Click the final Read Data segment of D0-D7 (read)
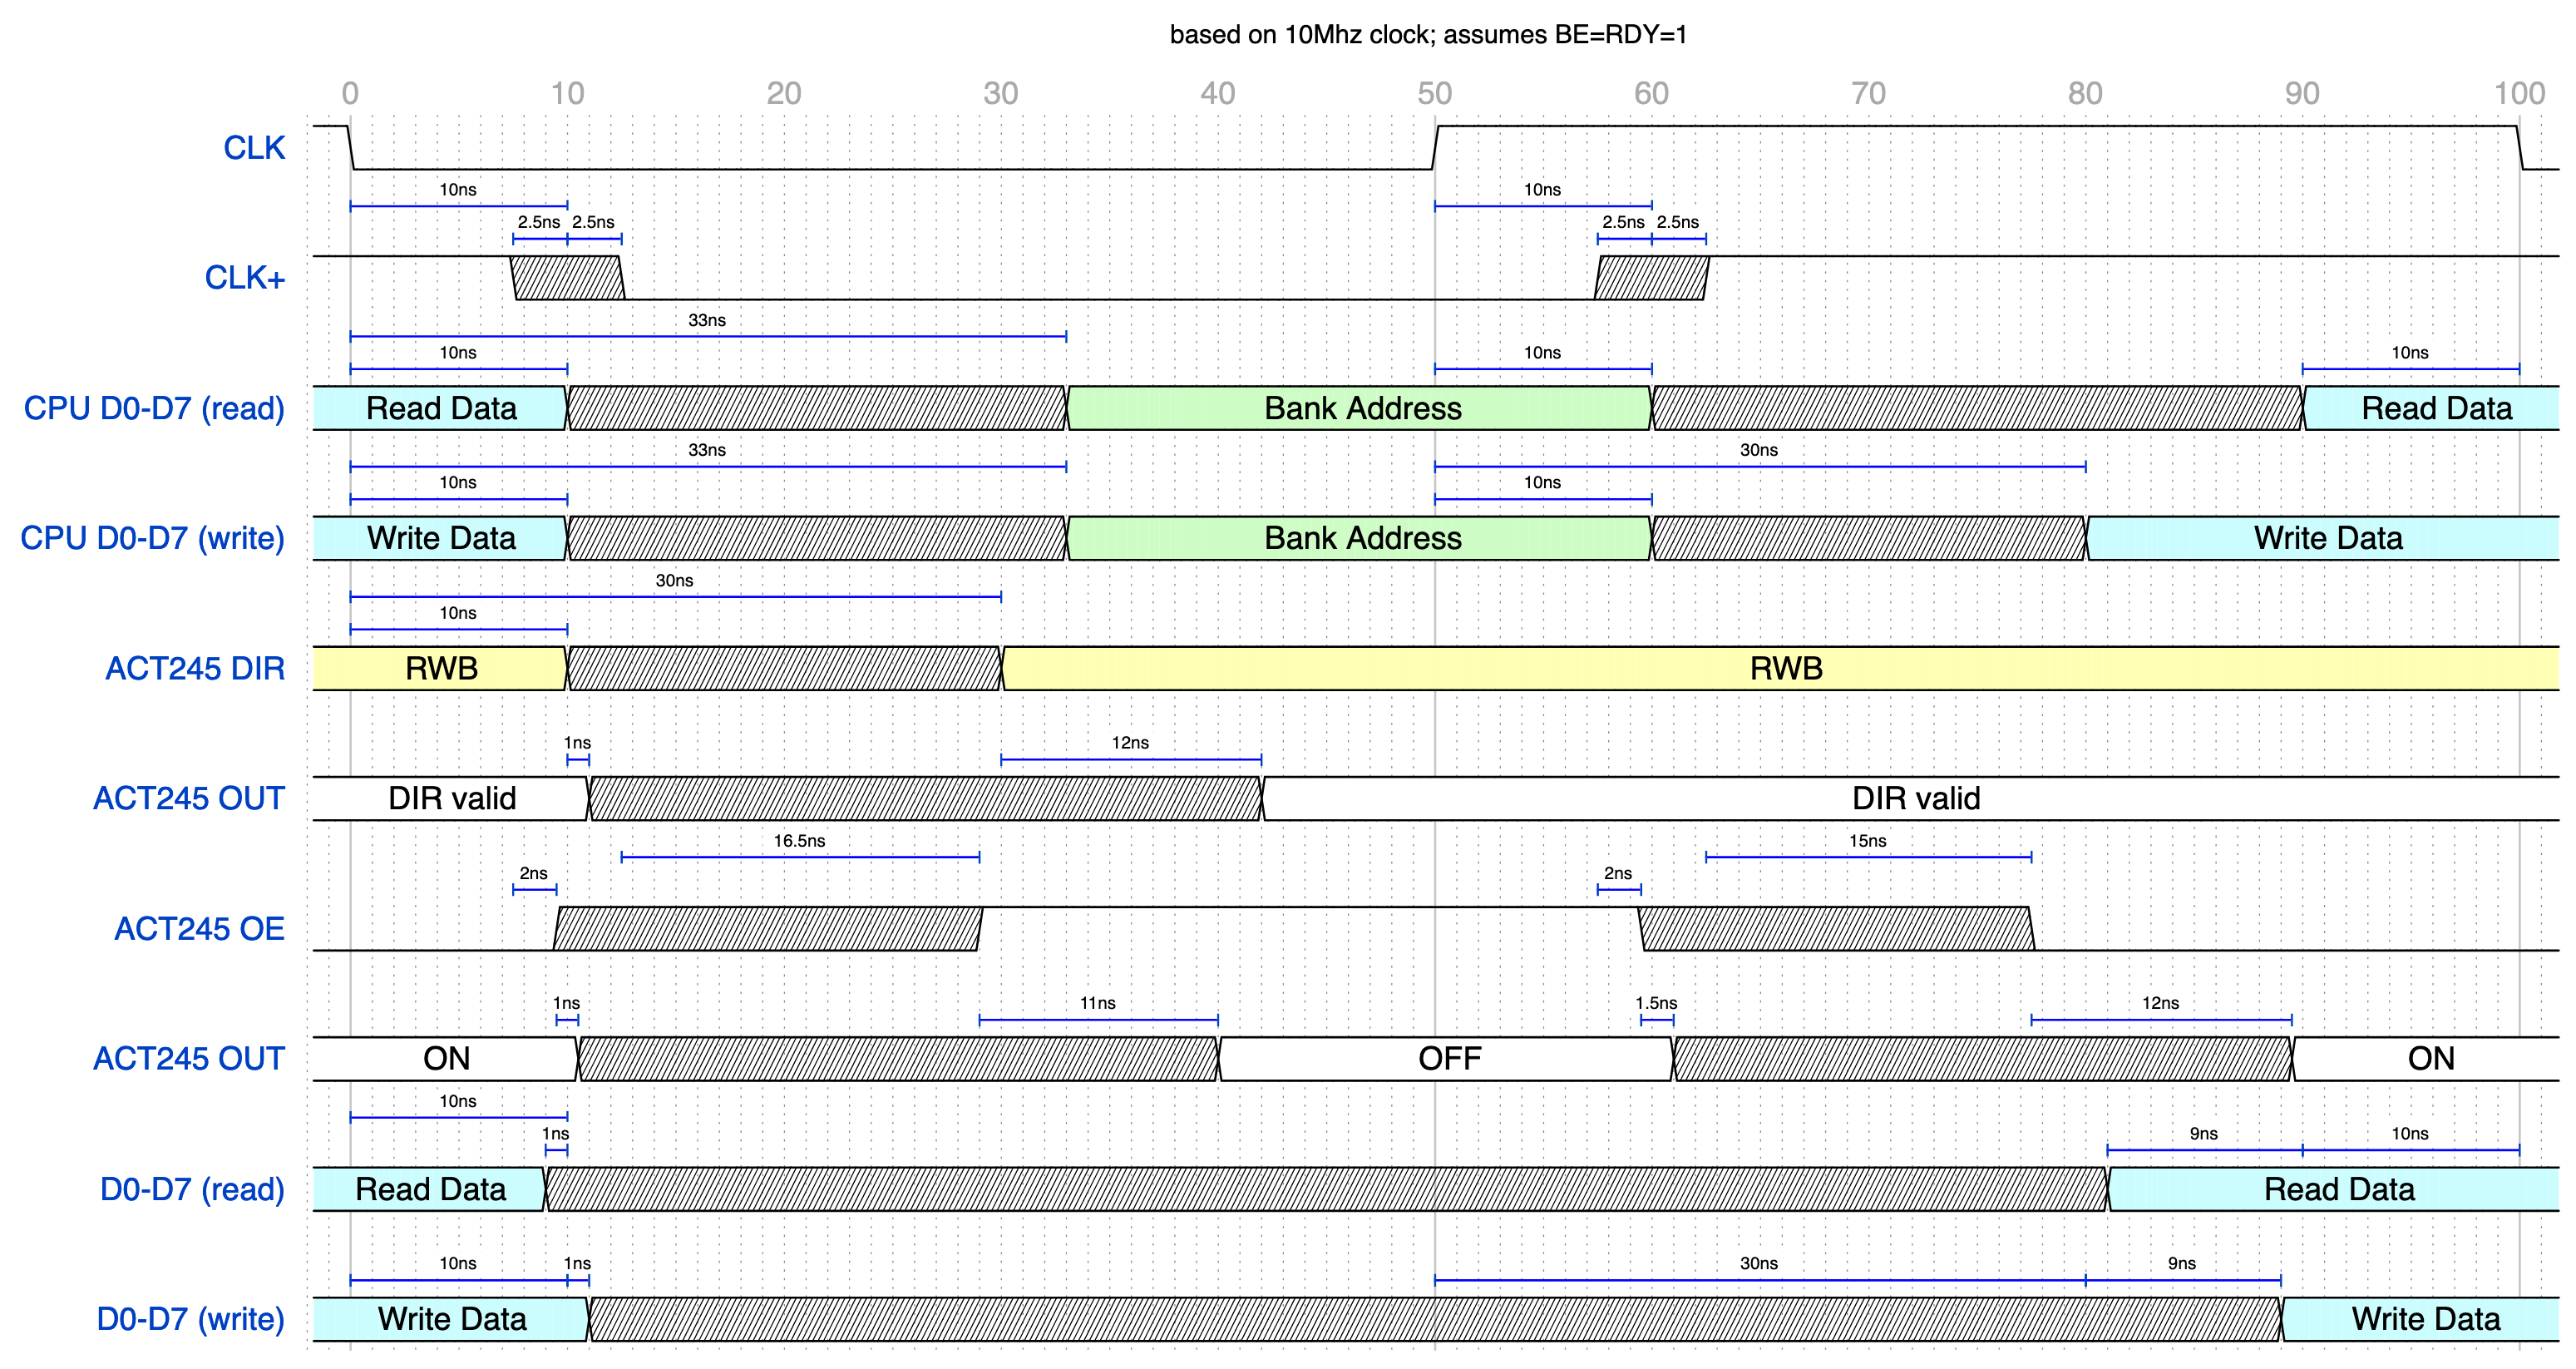This screenshot has width=2576, height=1369. coord(2333,1189)
